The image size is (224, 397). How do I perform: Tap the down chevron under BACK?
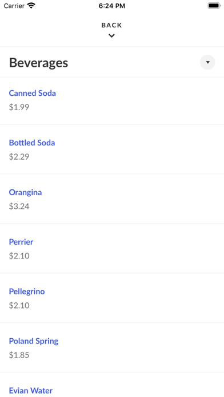111,36
